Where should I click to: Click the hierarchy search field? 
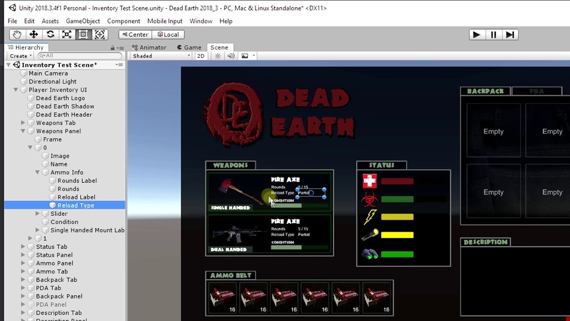pyautogui.click(x=80, y=56)
